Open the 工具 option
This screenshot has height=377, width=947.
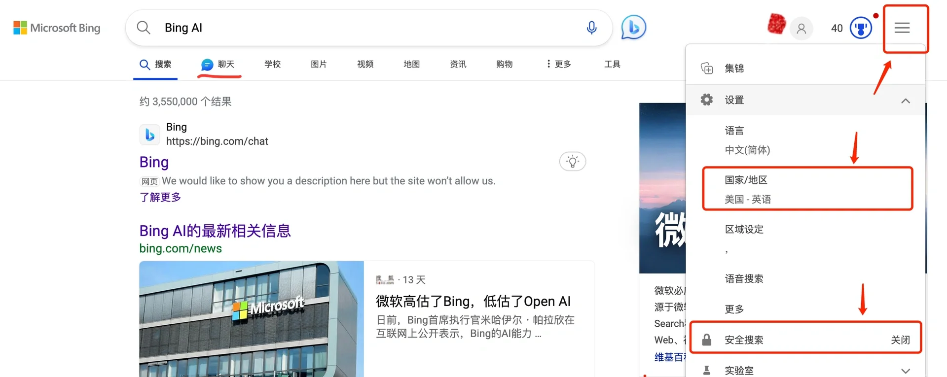pyautogui.click(x=612, y=64)
